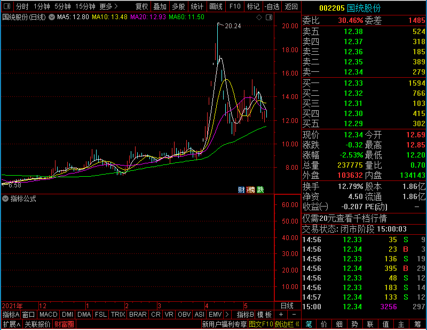Click the stock title 002205 国统股份
The height and width of the screenshot is (330, 427).
(x=350, y=9)
